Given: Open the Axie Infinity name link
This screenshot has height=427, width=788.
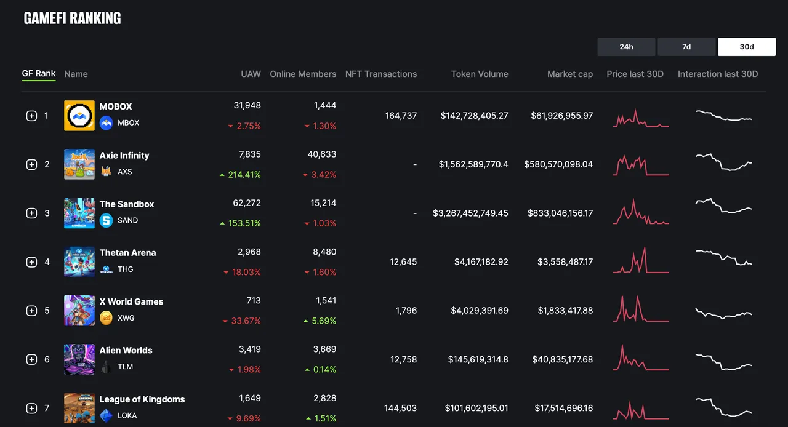Looking at the screenshot, I should pos(124,156).
